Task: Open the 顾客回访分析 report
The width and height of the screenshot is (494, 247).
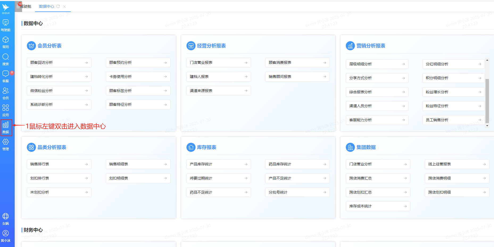Action: click(59, 62)
